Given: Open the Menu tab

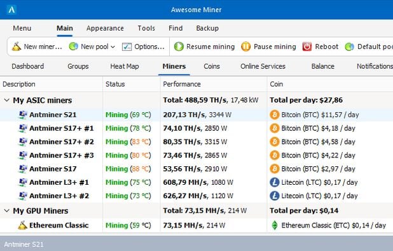Looking at the screenshot, I should [22, 28].
